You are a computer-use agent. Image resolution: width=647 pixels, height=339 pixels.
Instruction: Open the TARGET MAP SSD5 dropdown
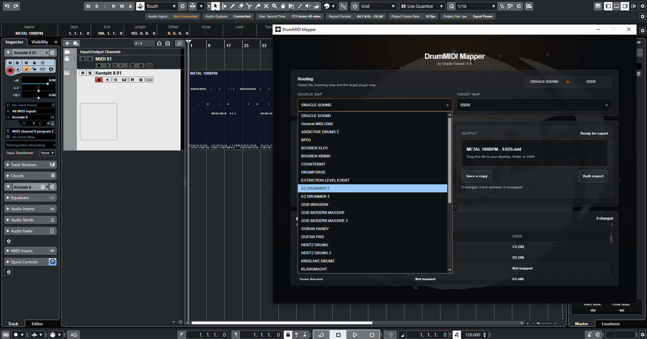[533, 105]
